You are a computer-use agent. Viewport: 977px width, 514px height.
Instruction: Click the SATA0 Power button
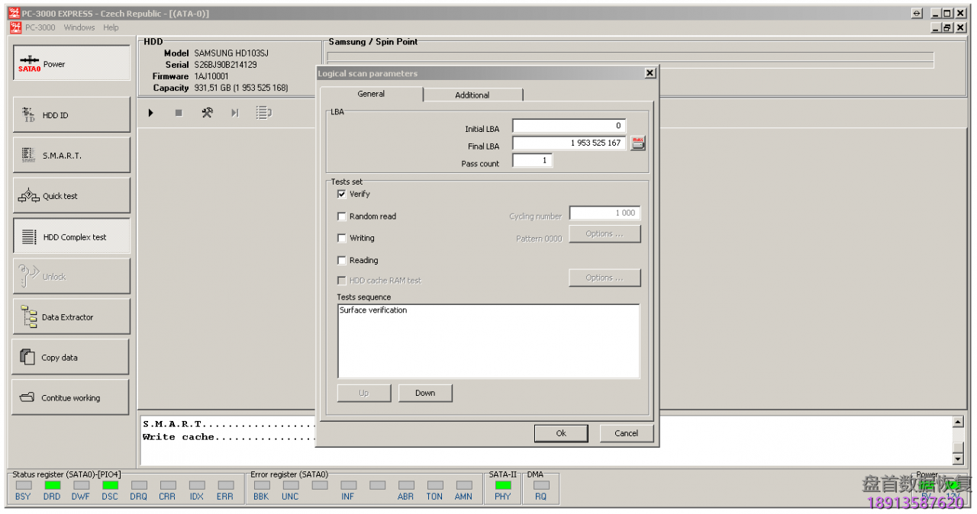tap(72, 64)
